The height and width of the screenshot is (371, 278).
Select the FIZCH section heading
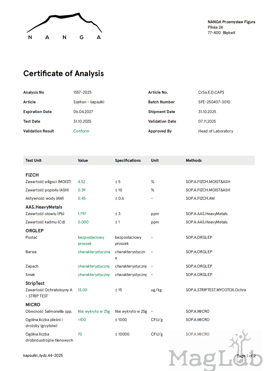pos(32,175)
